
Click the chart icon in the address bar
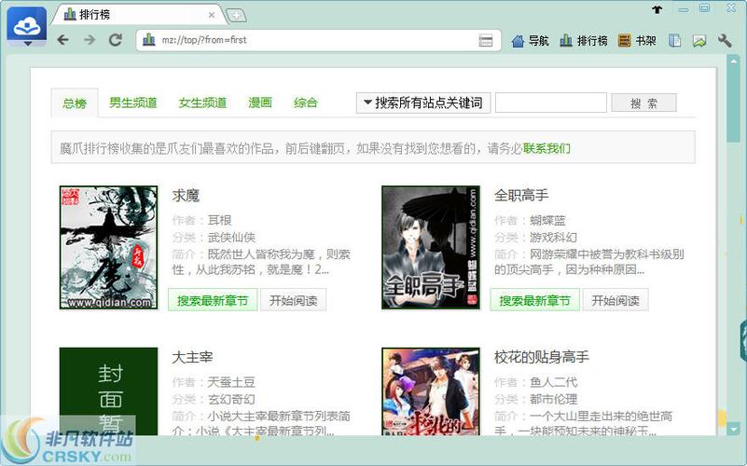point(148,40)
